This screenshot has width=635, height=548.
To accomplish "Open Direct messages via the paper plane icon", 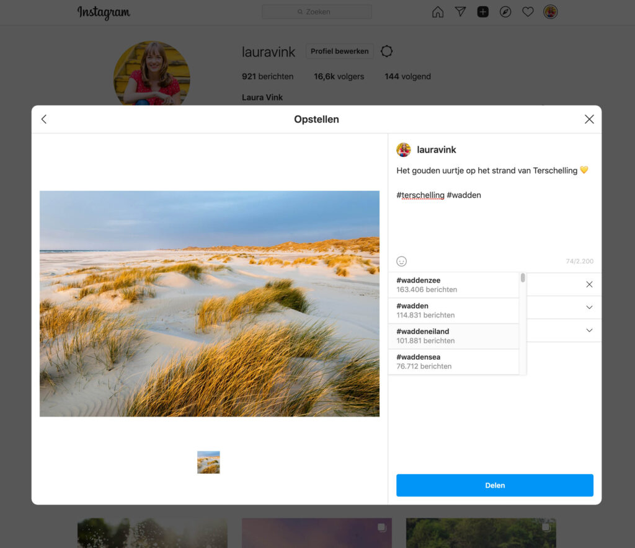I will [x=460, y=12].
